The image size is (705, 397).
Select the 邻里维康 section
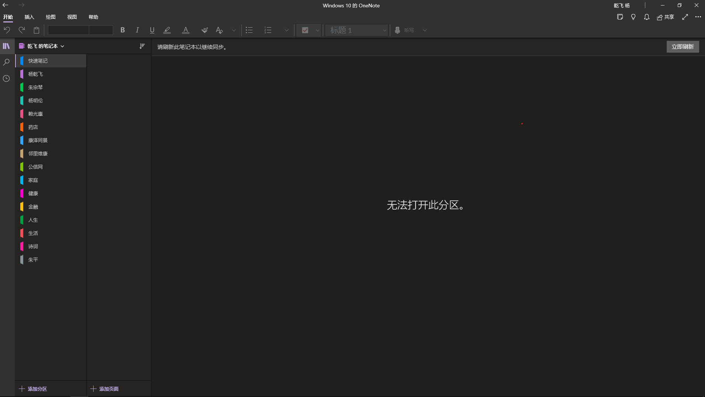pyautogui.click(x=51, y=154)
